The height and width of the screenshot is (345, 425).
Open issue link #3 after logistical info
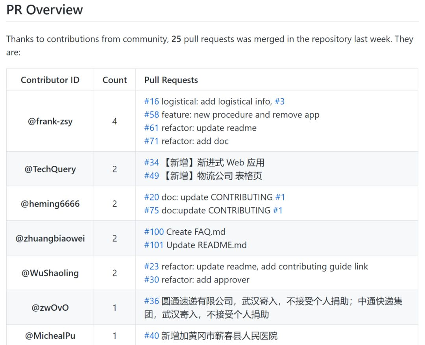tap(279, 101)
